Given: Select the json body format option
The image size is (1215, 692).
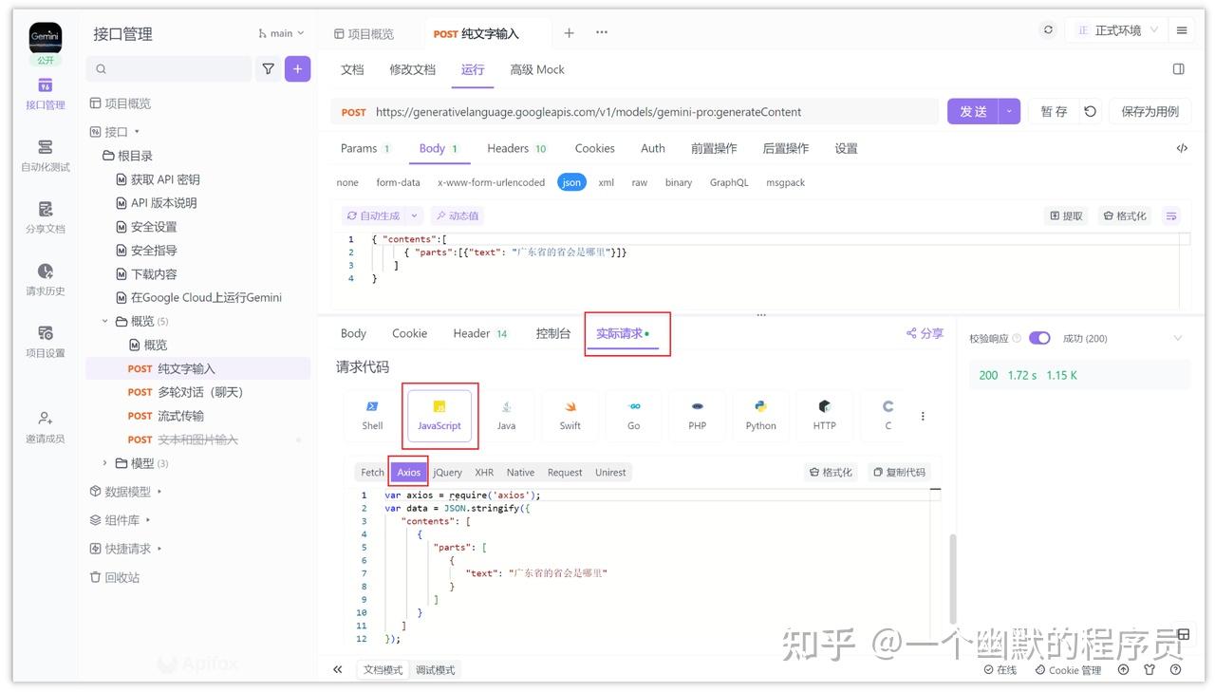Looking at the screenshot, I should 570,181.
